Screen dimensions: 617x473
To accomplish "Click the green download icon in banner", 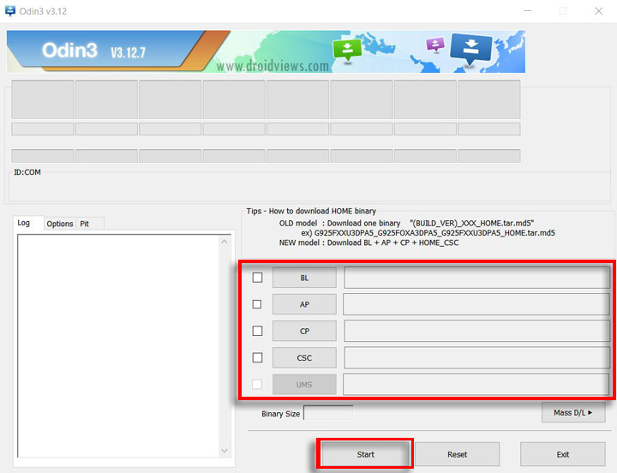I will coord(347,50).
